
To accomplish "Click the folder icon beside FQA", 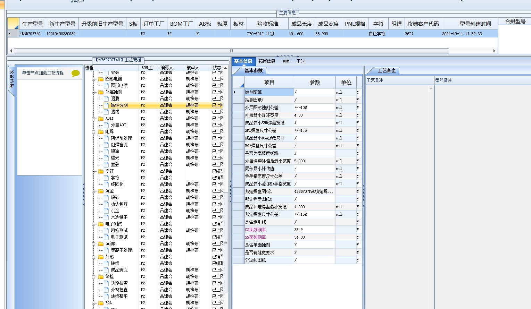I will click(101, 303).
